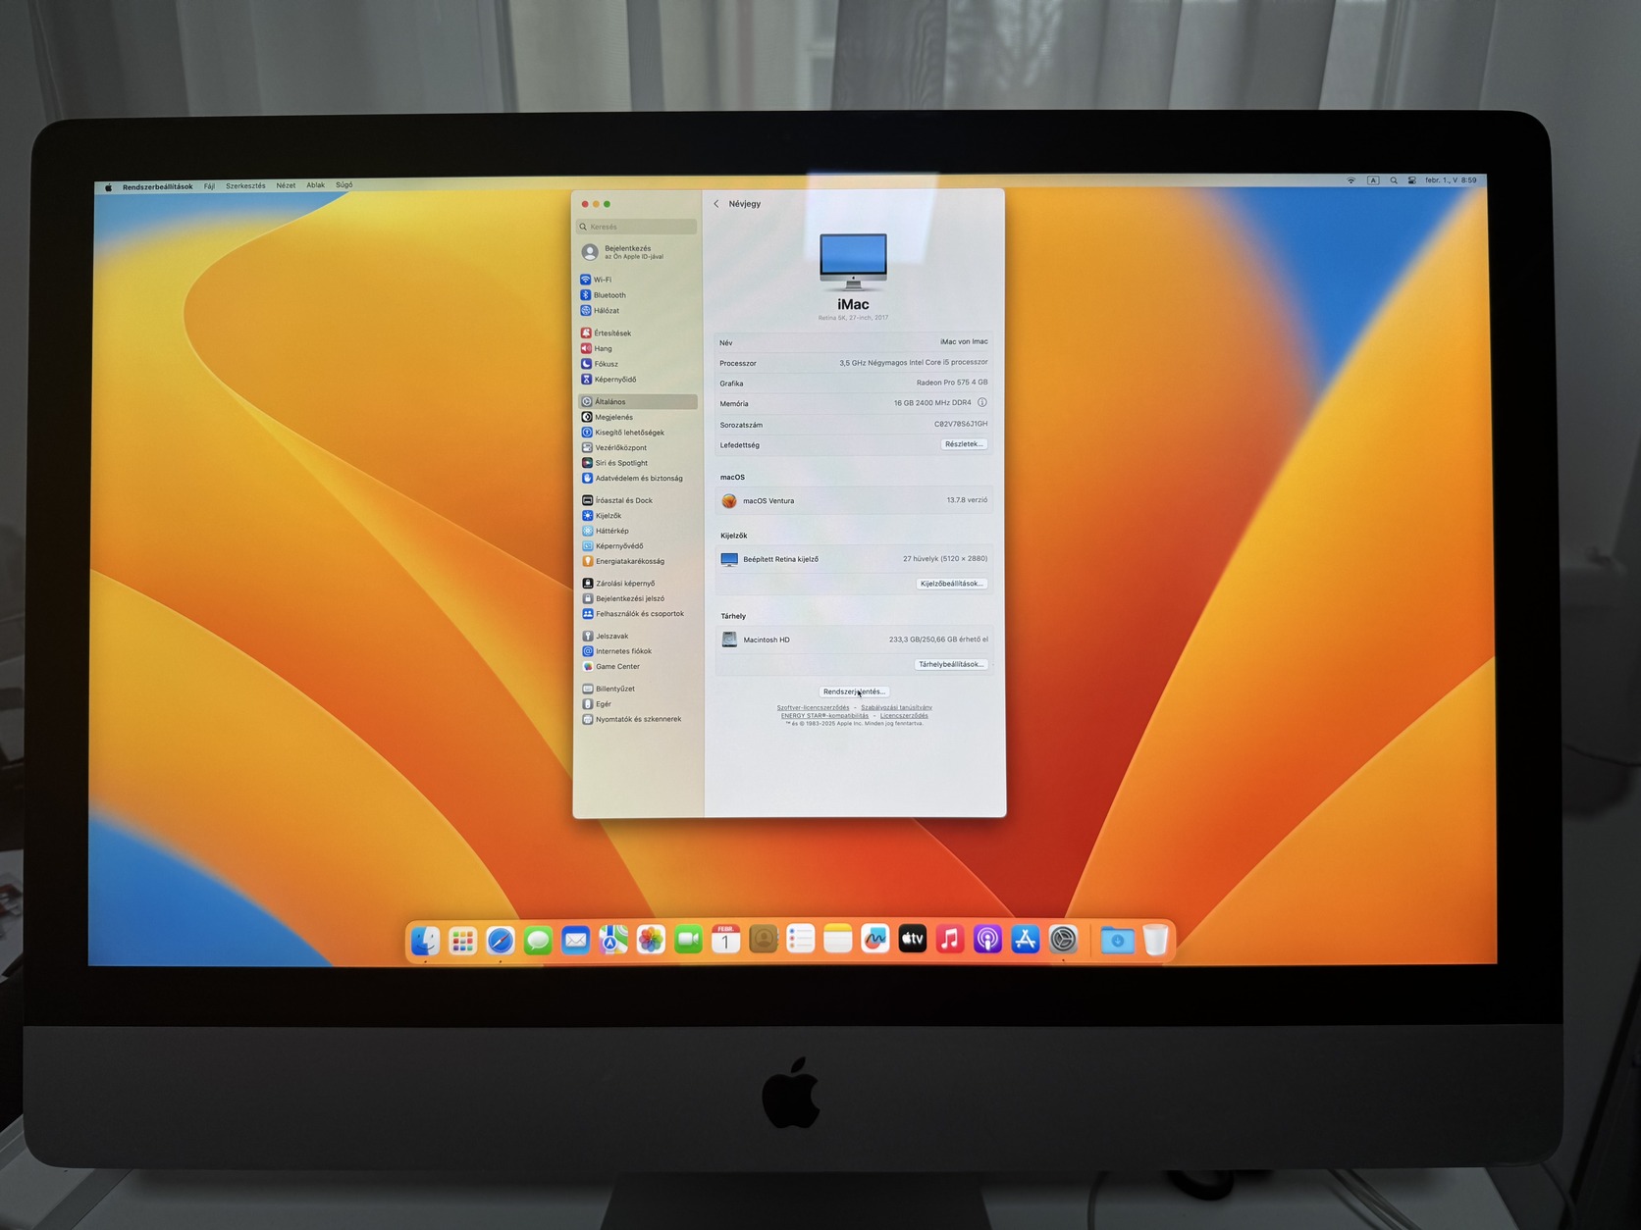The image size is (1641, 1230).
Task: Select Siri és Spotlight in the sidebar
Action: [x=637, y=463]
